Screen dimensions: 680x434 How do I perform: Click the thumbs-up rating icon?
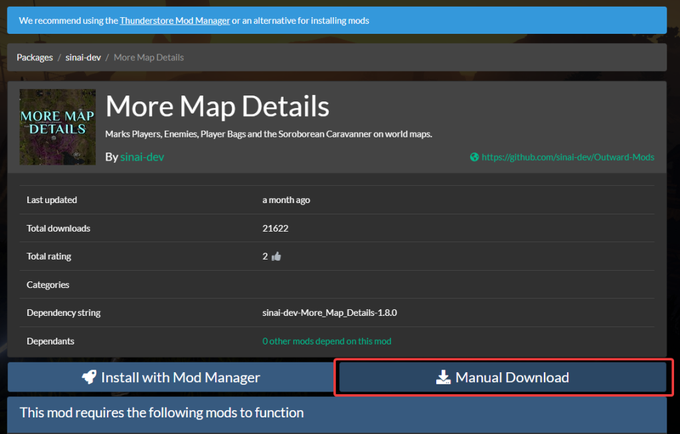click(276, 257)
